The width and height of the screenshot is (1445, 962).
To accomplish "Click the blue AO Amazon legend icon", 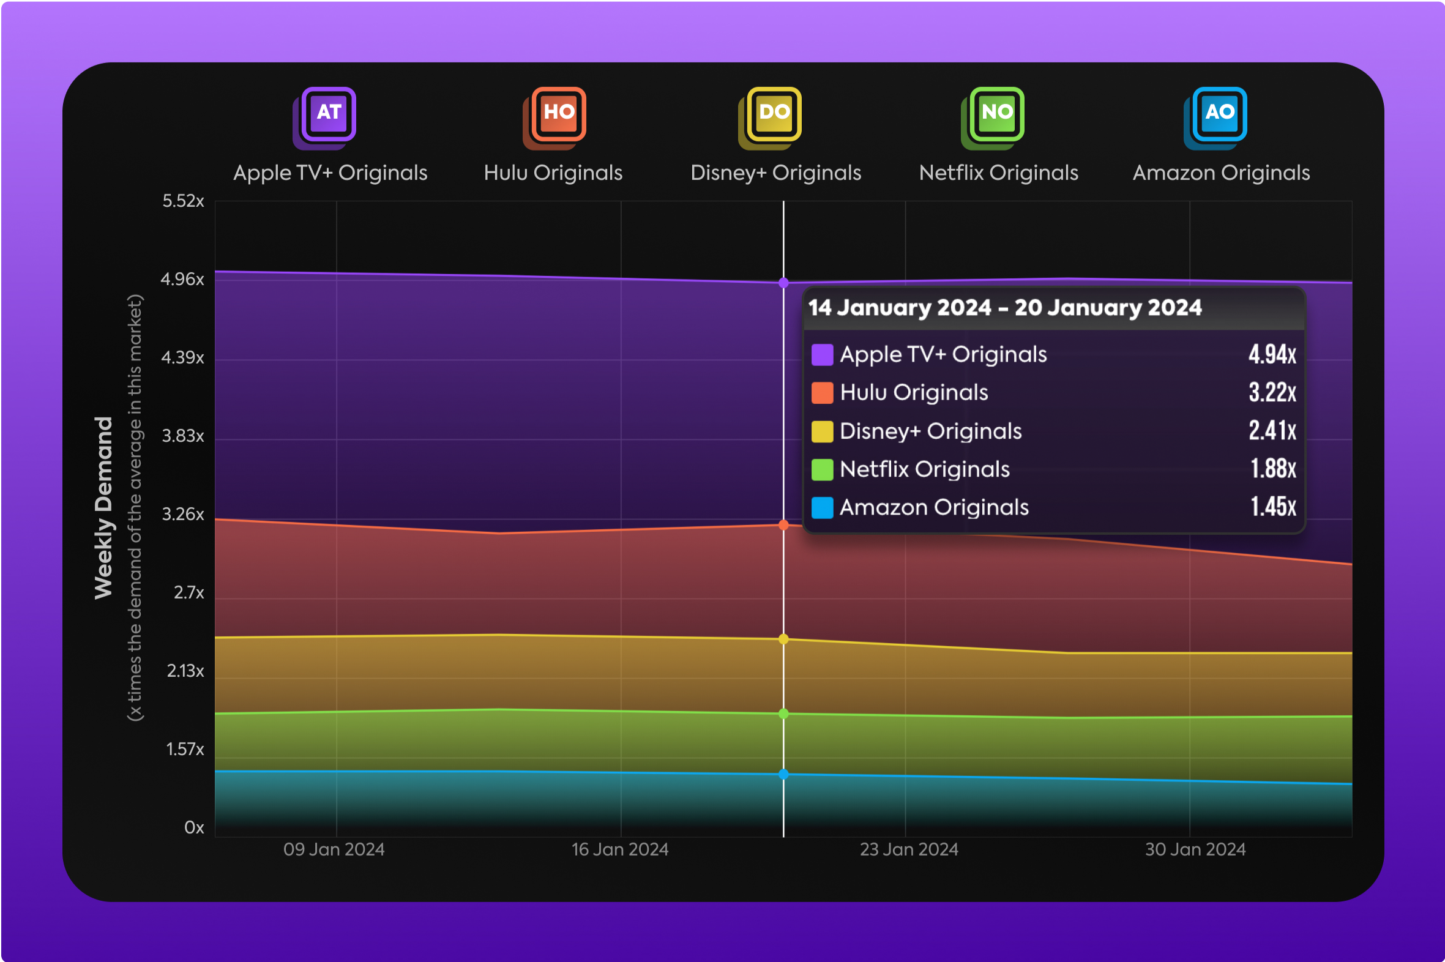I will [1215, 118].
